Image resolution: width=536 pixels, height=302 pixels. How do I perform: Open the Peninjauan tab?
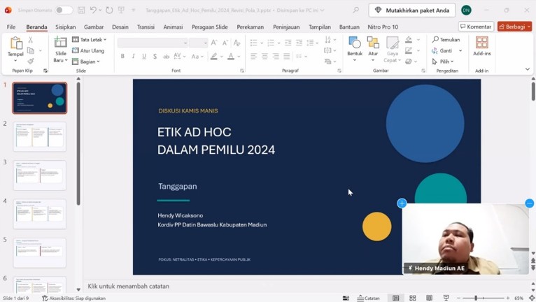tap(286, 27)
